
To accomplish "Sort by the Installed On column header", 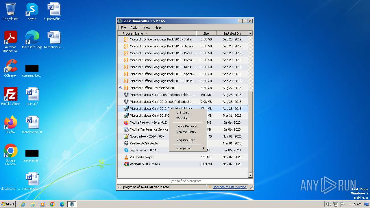I will click(x=232, y=34).
